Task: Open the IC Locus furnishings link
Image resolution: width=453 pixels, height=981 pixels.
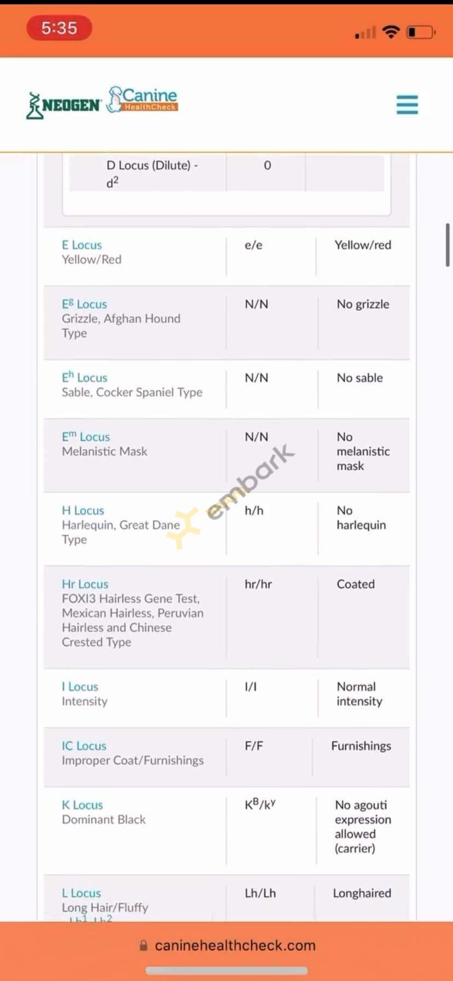Action: 84,746
